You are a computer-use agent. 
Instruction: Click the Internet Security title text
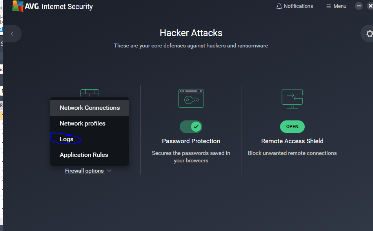click(67, 6)
